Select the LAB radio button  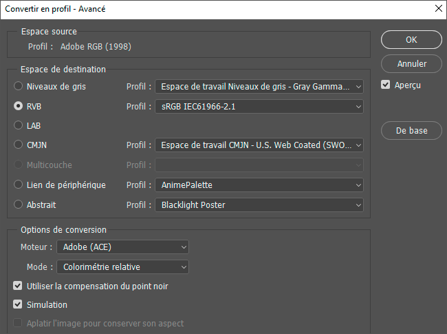(x=19, y=126)
